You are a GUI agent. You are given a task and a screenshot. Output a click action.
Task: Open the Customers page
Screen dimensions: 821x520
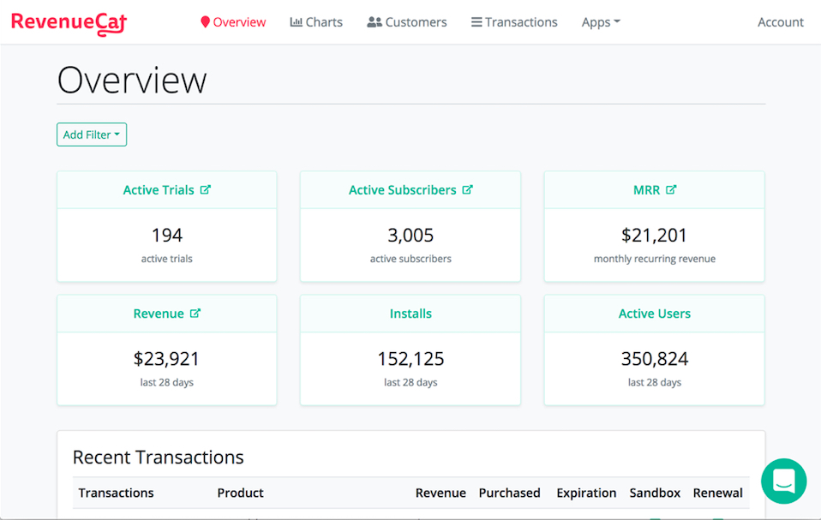tap(407, 22)
